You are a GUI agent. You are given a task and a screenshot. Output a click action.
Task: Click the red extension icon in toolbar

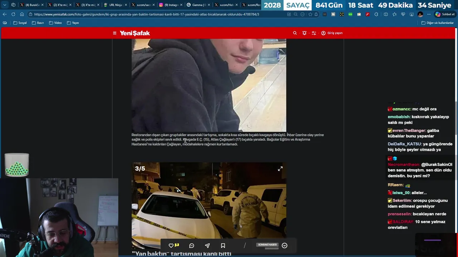tap(367, 14)
